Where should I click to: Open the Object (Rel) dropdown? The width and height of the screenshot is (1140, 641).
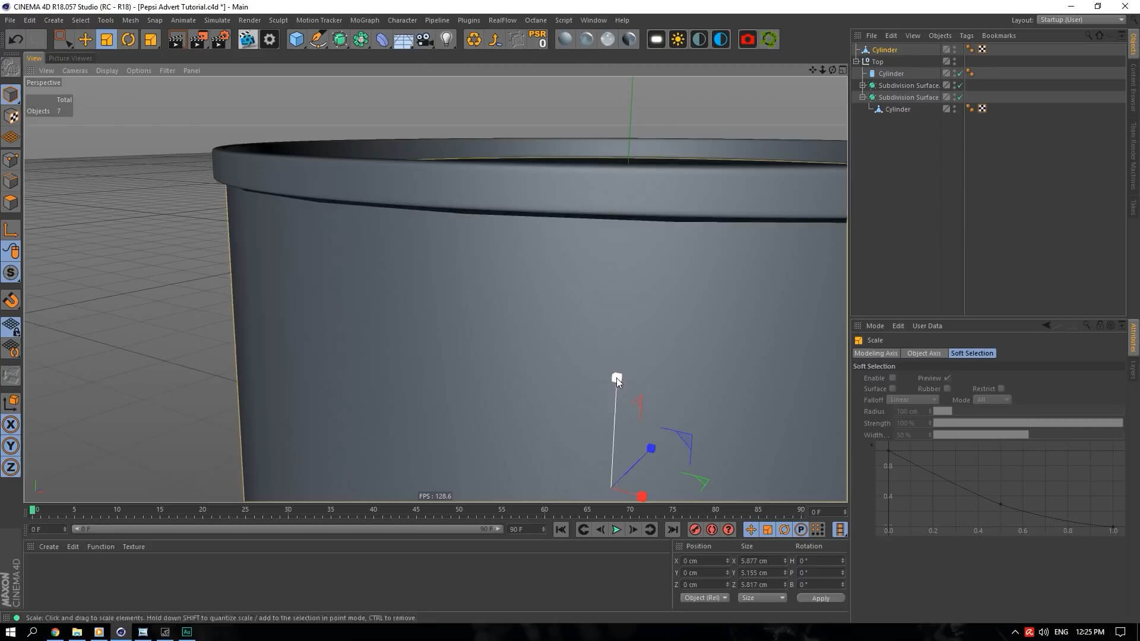pos(705,598)
